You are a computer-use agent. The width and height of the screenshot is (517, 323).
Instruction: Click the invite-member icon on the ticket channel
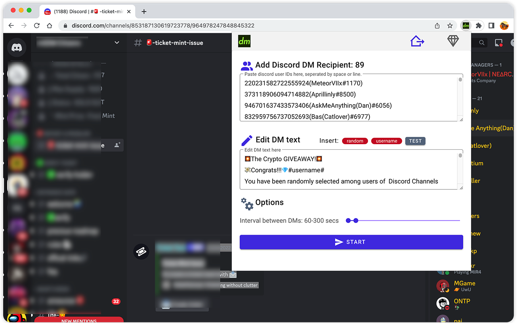(117, 145)
